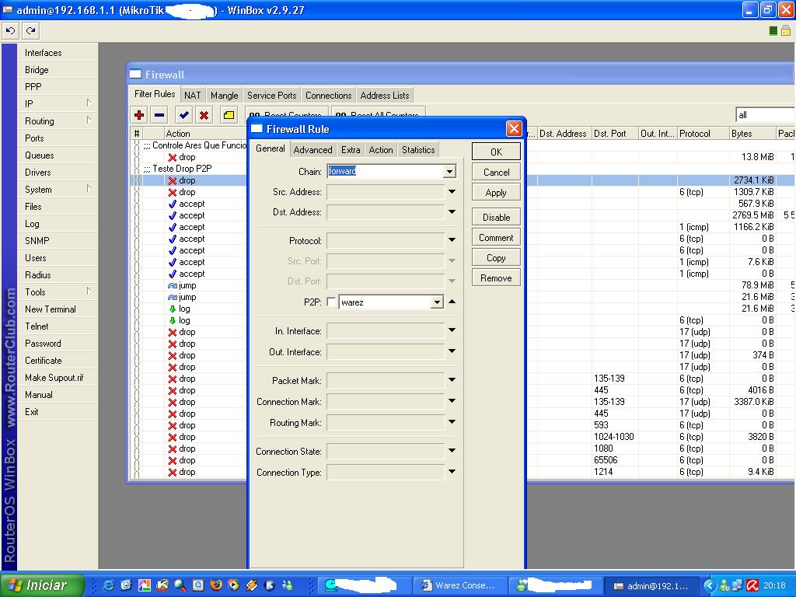Toggle the P2P invert checkbox
The width and height of the screenshot is (796, 597).
coord(332,302)
